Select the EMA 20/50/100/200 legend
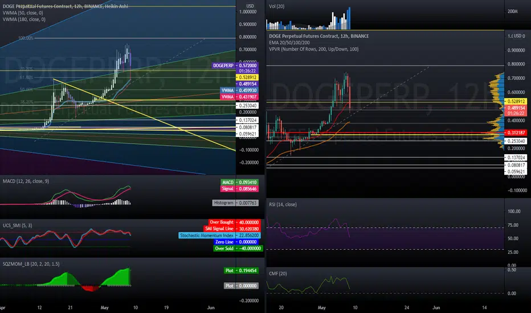Image resolution: width=531 pixels, height=313 pixels. (289, 43)
